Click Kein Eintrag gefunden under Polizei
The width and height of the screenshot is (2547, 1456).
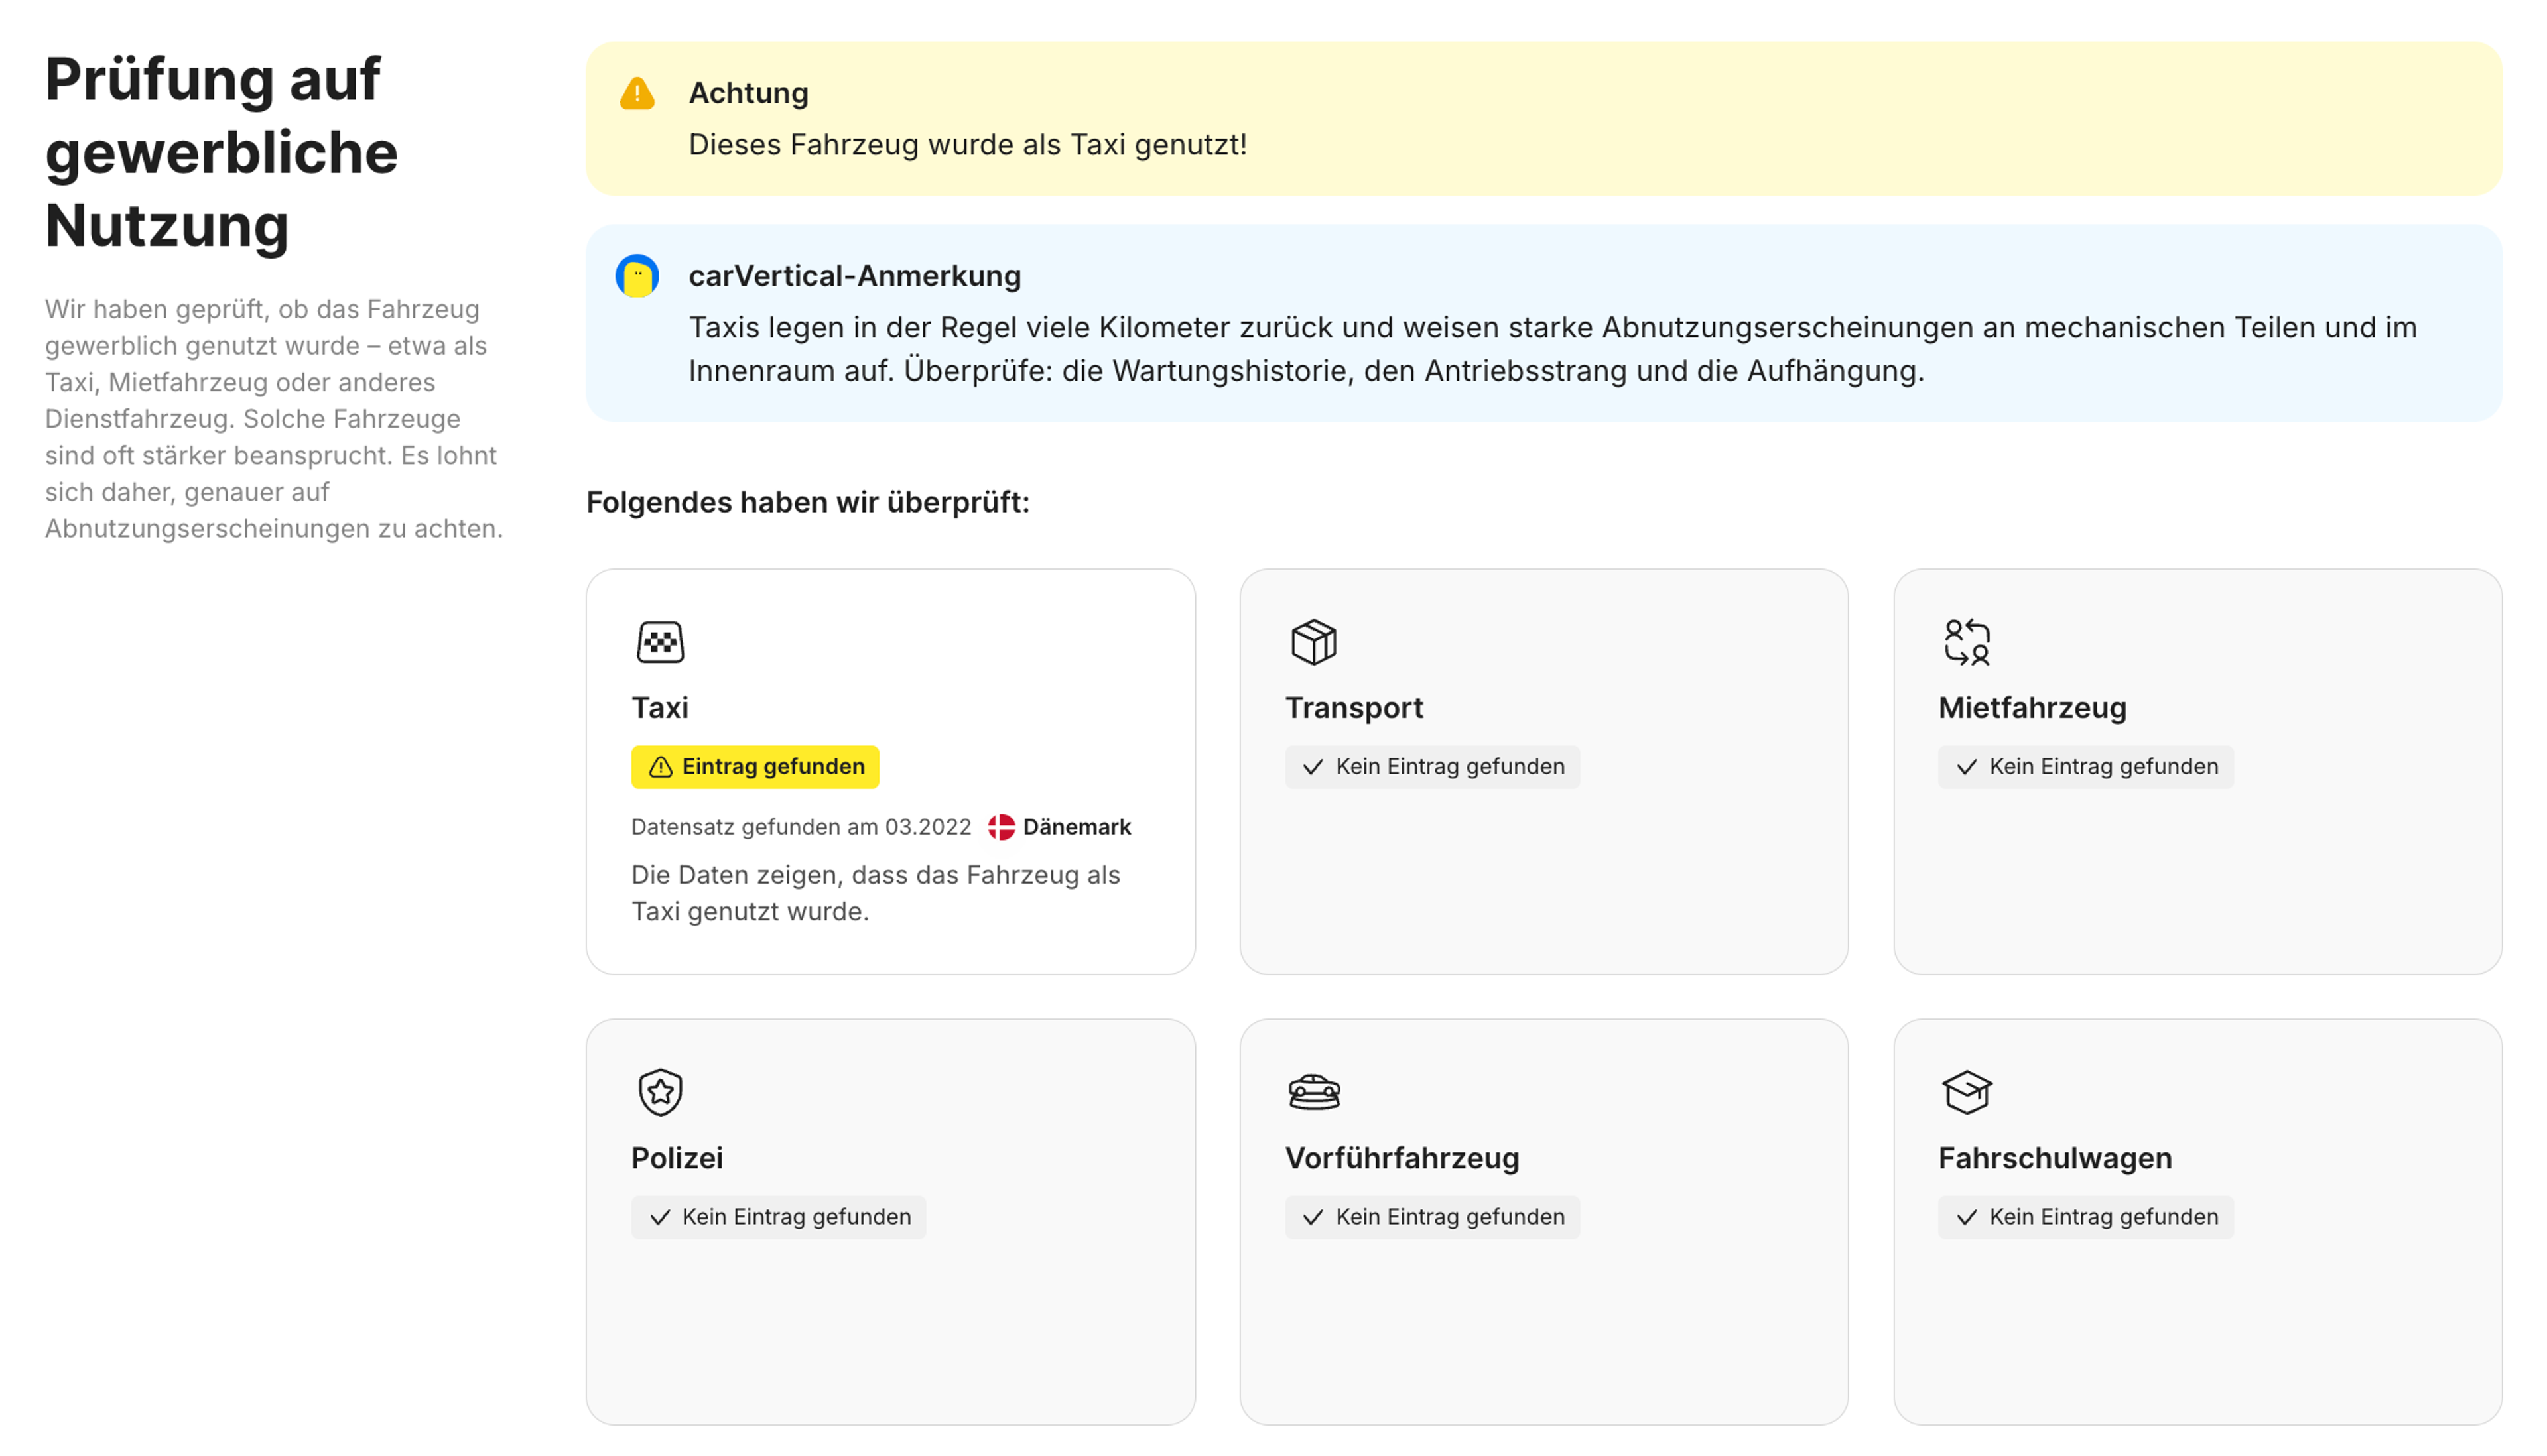pos(778,1217)
